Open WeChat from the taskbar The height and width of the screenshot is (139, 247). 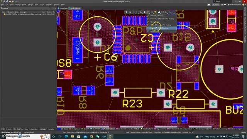pyautogui.click(x=98, y=136)
